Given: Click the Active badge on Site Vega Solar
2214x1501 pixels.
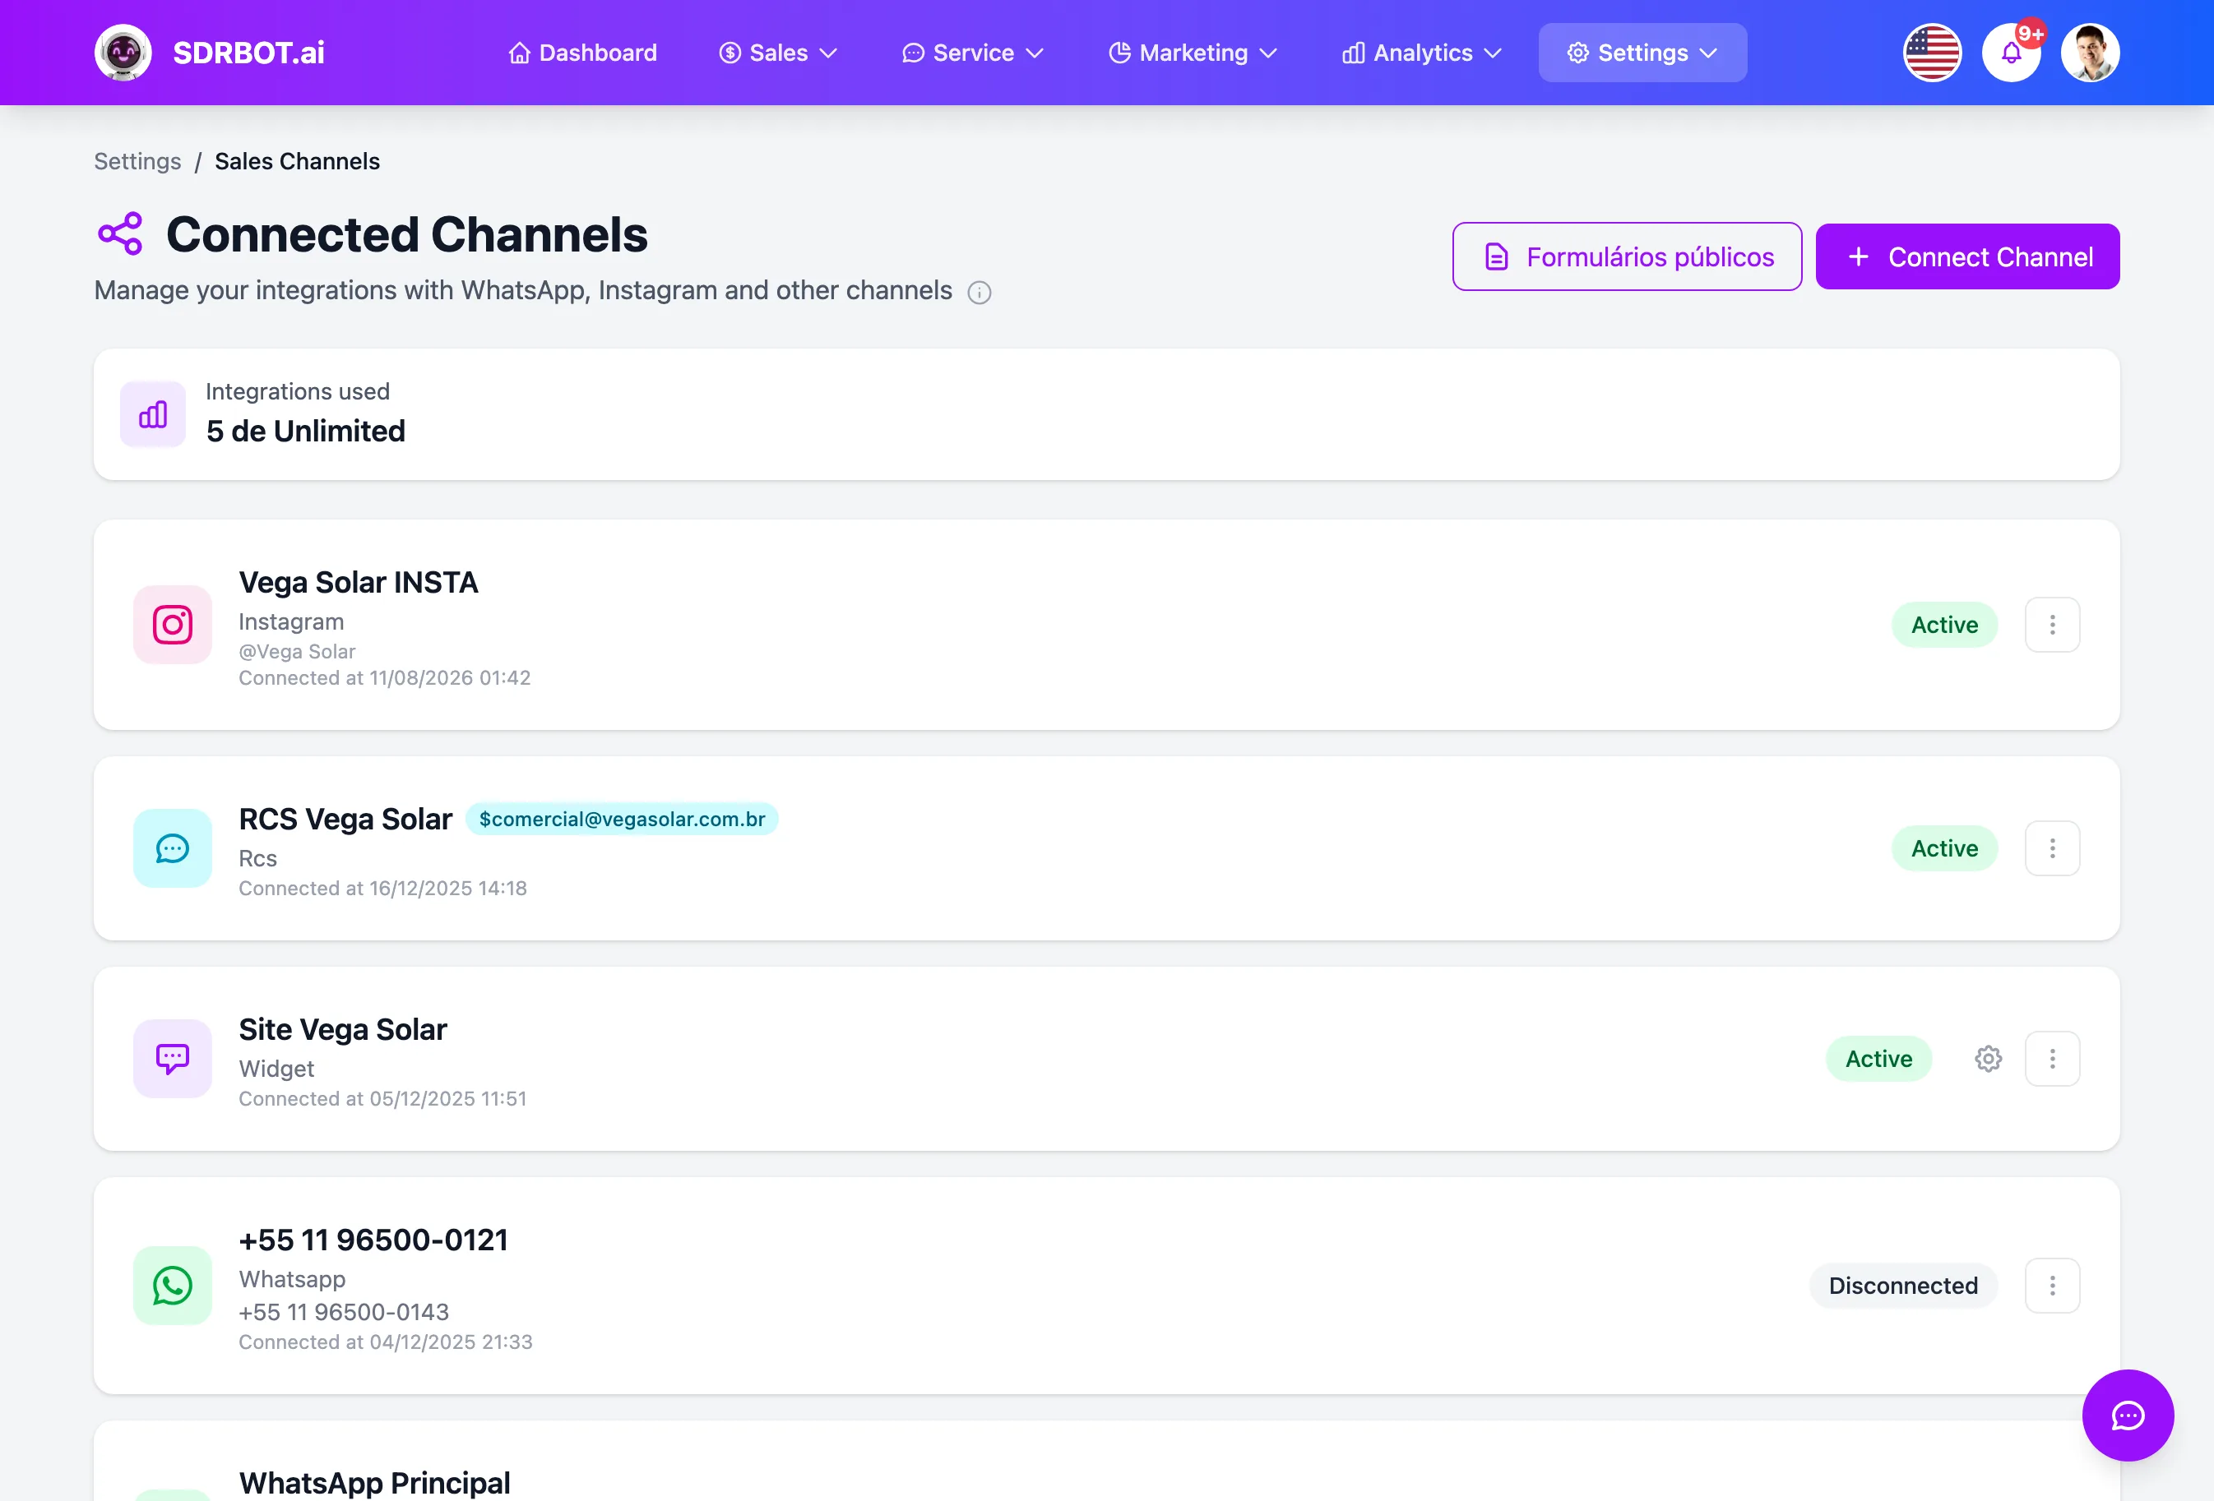Looking at the screenshot, I should (x=1878, y=1059).
